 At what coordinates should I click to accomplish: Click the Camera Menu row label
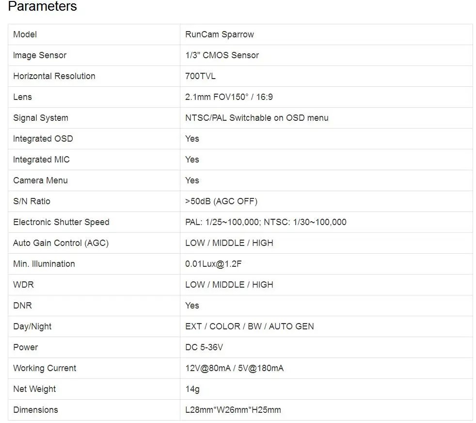[x=40, y=180]
